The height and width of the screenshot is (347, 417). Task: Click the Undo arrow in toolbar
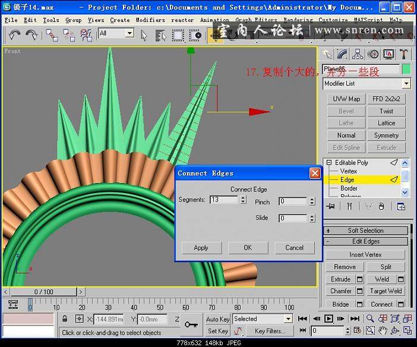tap(15, 34)
